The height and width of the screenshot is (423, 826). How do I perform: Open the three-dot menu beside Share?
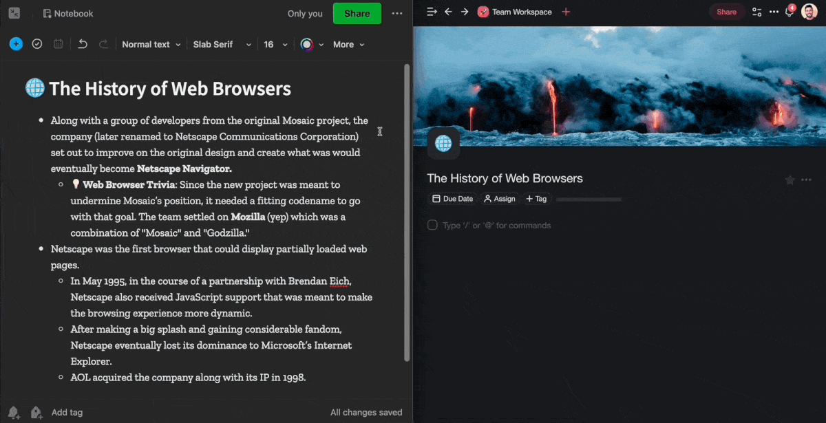coord(397,13)
